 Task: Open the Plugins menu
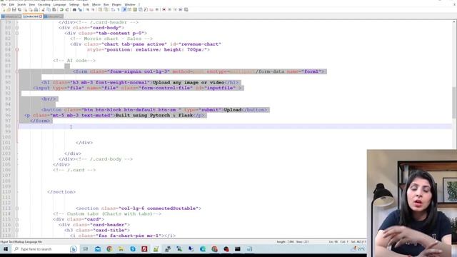[116, 5]
